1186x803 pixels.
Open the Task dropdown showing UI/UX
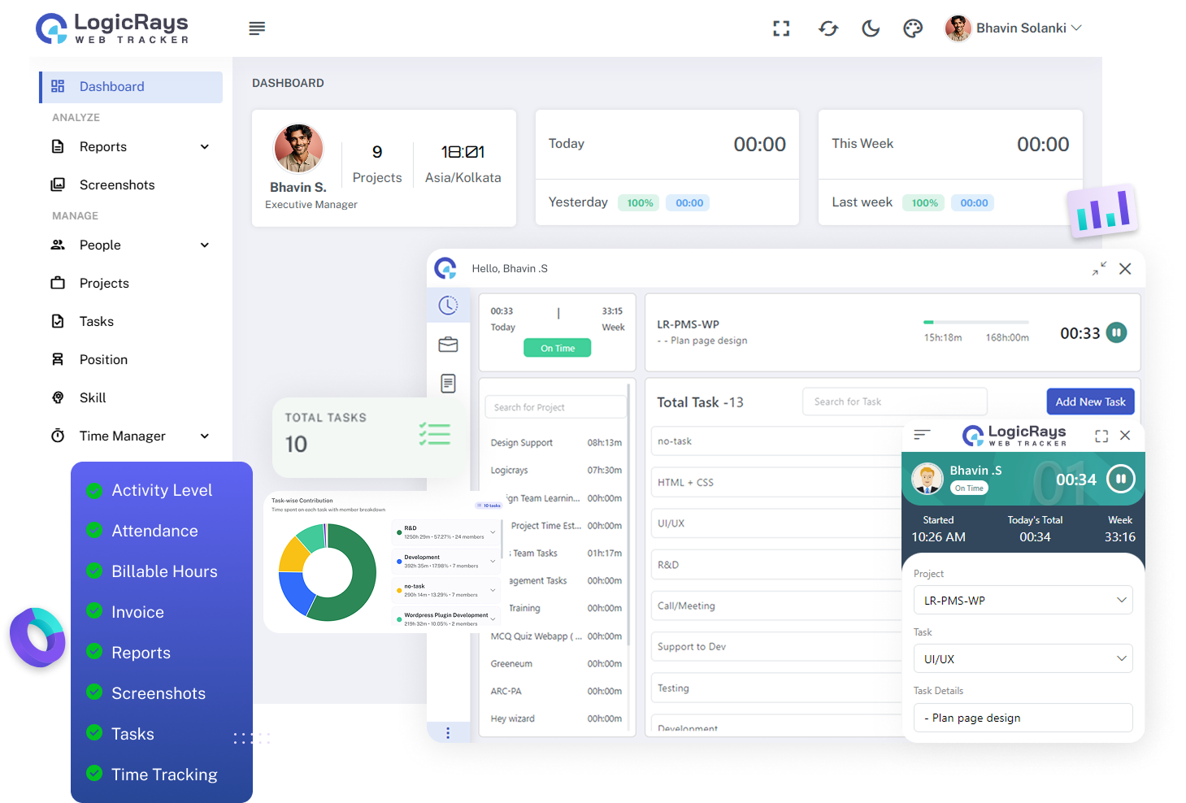[x=1023, y=659]
